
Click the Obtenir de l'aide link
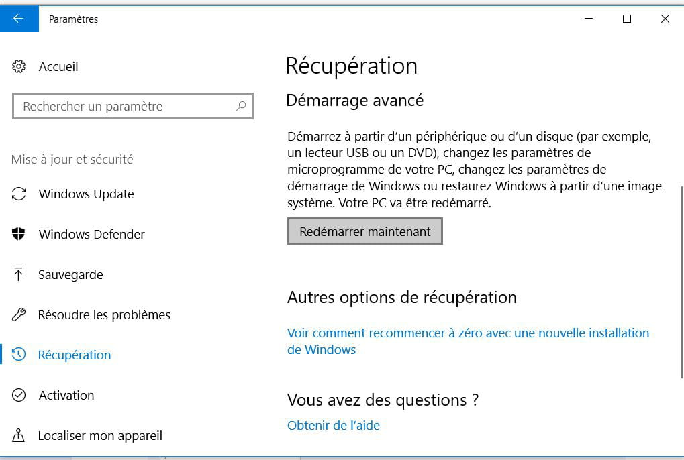(334, 425)
